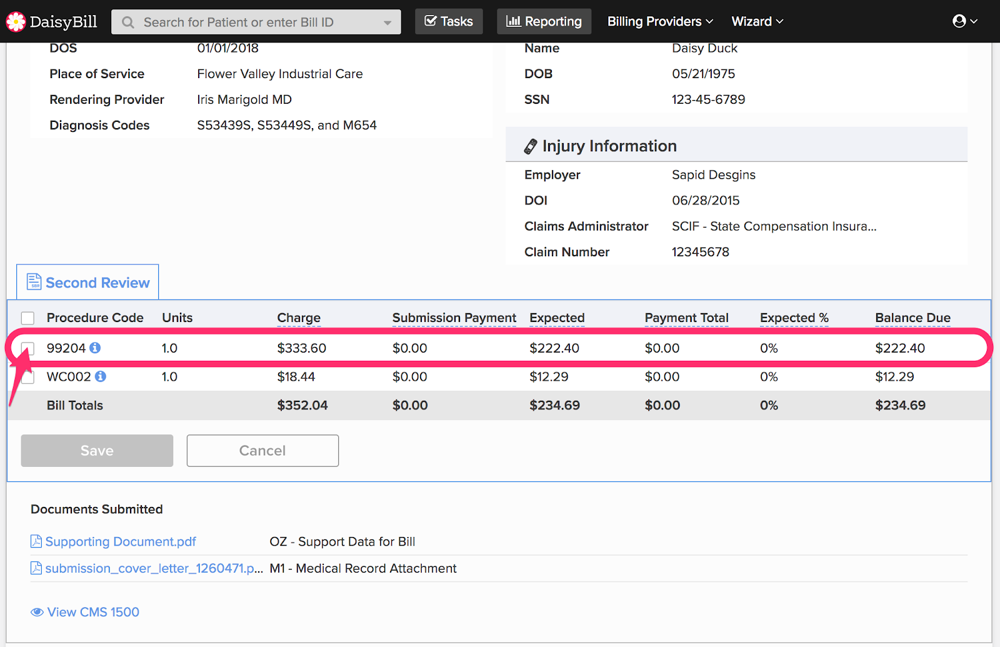Open the Supporting Document.pdf link
The width and height of the screenshot is (1000, 647).
[x=121, y=541]
